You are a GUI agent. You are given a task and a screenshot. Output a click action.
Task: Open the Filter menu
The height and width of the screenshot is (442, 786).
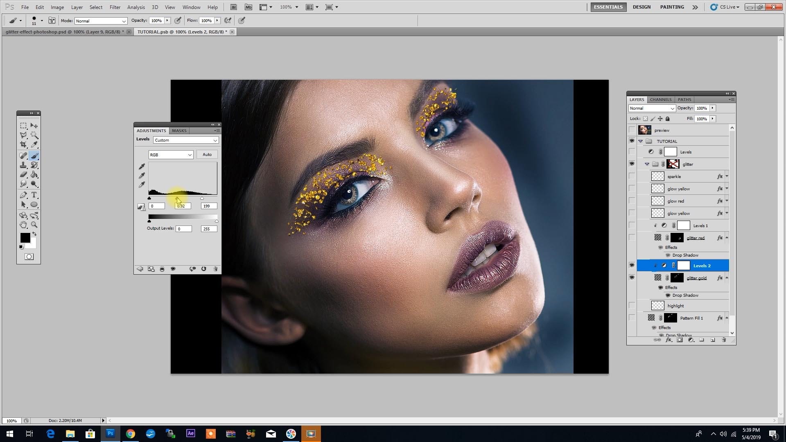coord(115,7)
